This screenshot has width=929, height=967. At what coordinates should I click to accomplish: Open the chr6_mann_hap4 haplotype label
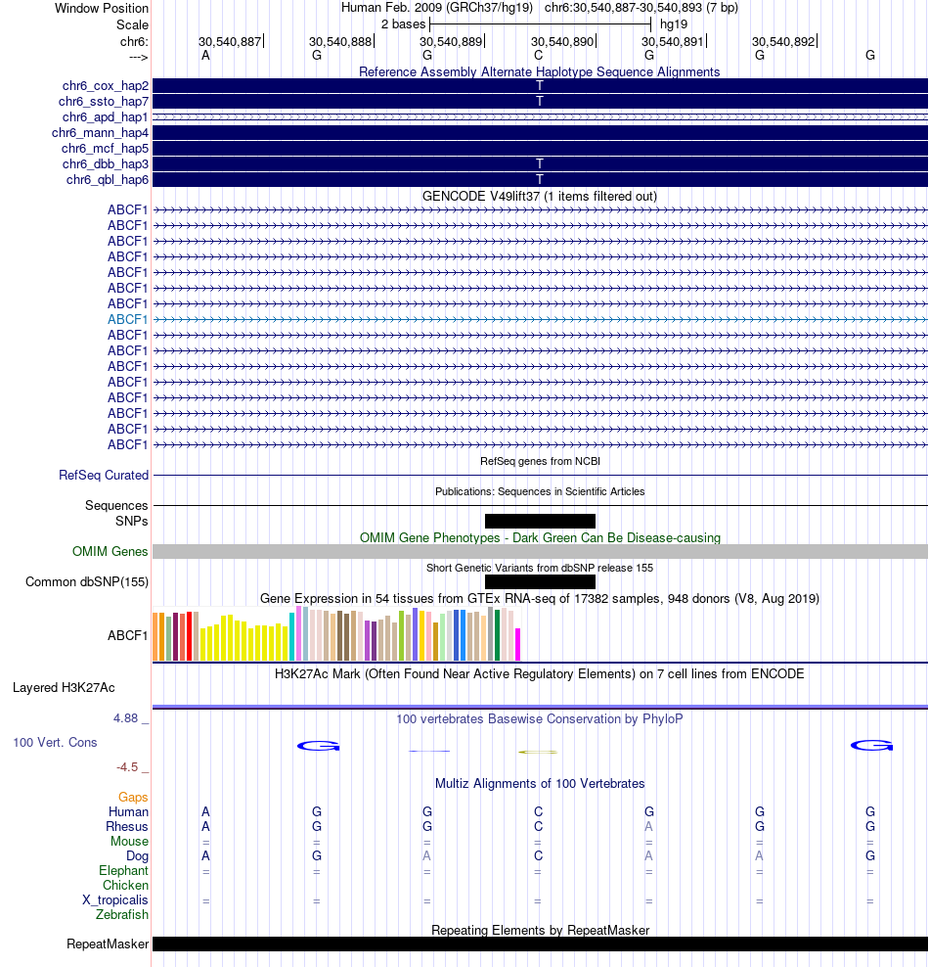pyautogui.click(x=101, y=132)
